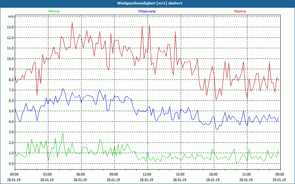Click the 3,0 y-axis value
This screenshot has width=295, height=184.
(11, 132)
